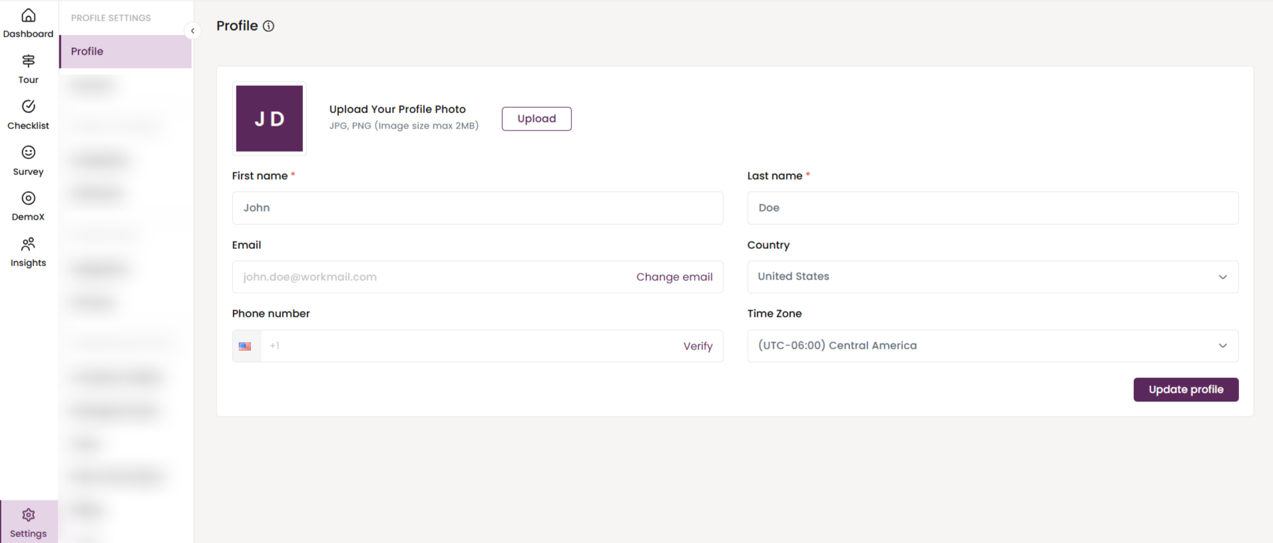Screen dimensions: 1273x543
Task: Click Verify in the phone number field
Action: (x=697, y=346)
